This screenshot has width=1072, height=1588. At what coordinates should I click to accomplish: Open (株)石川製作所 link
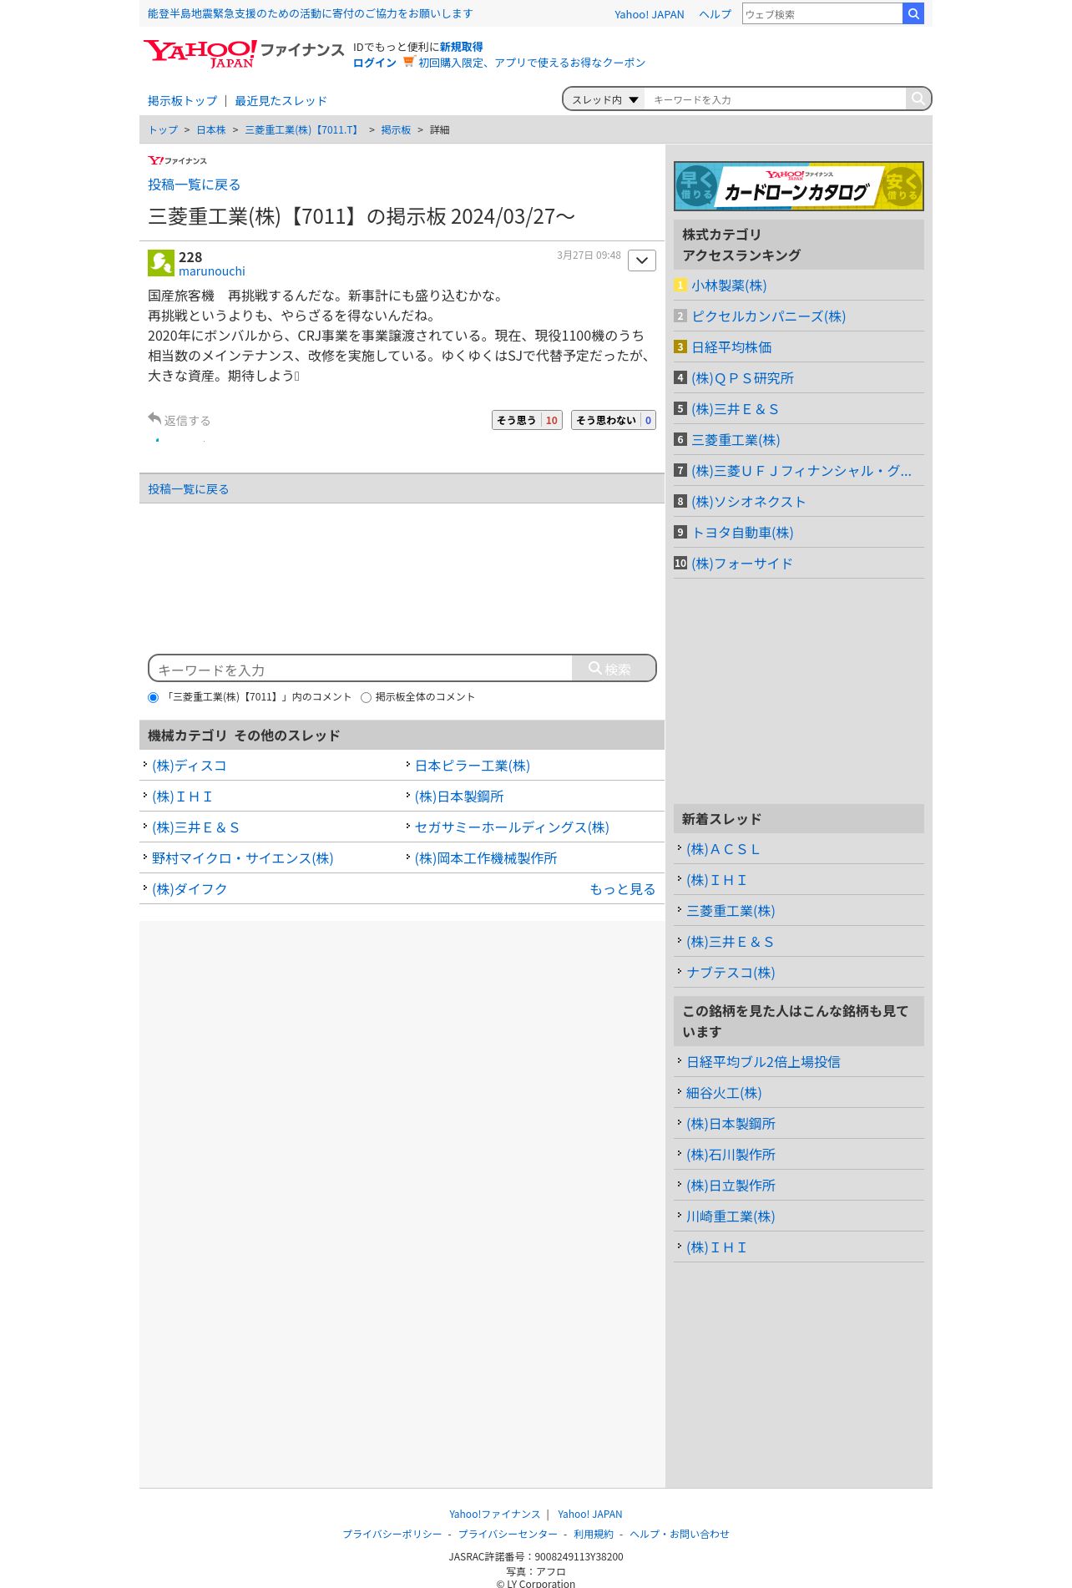pyautogui.click(x=731, y=1155)
